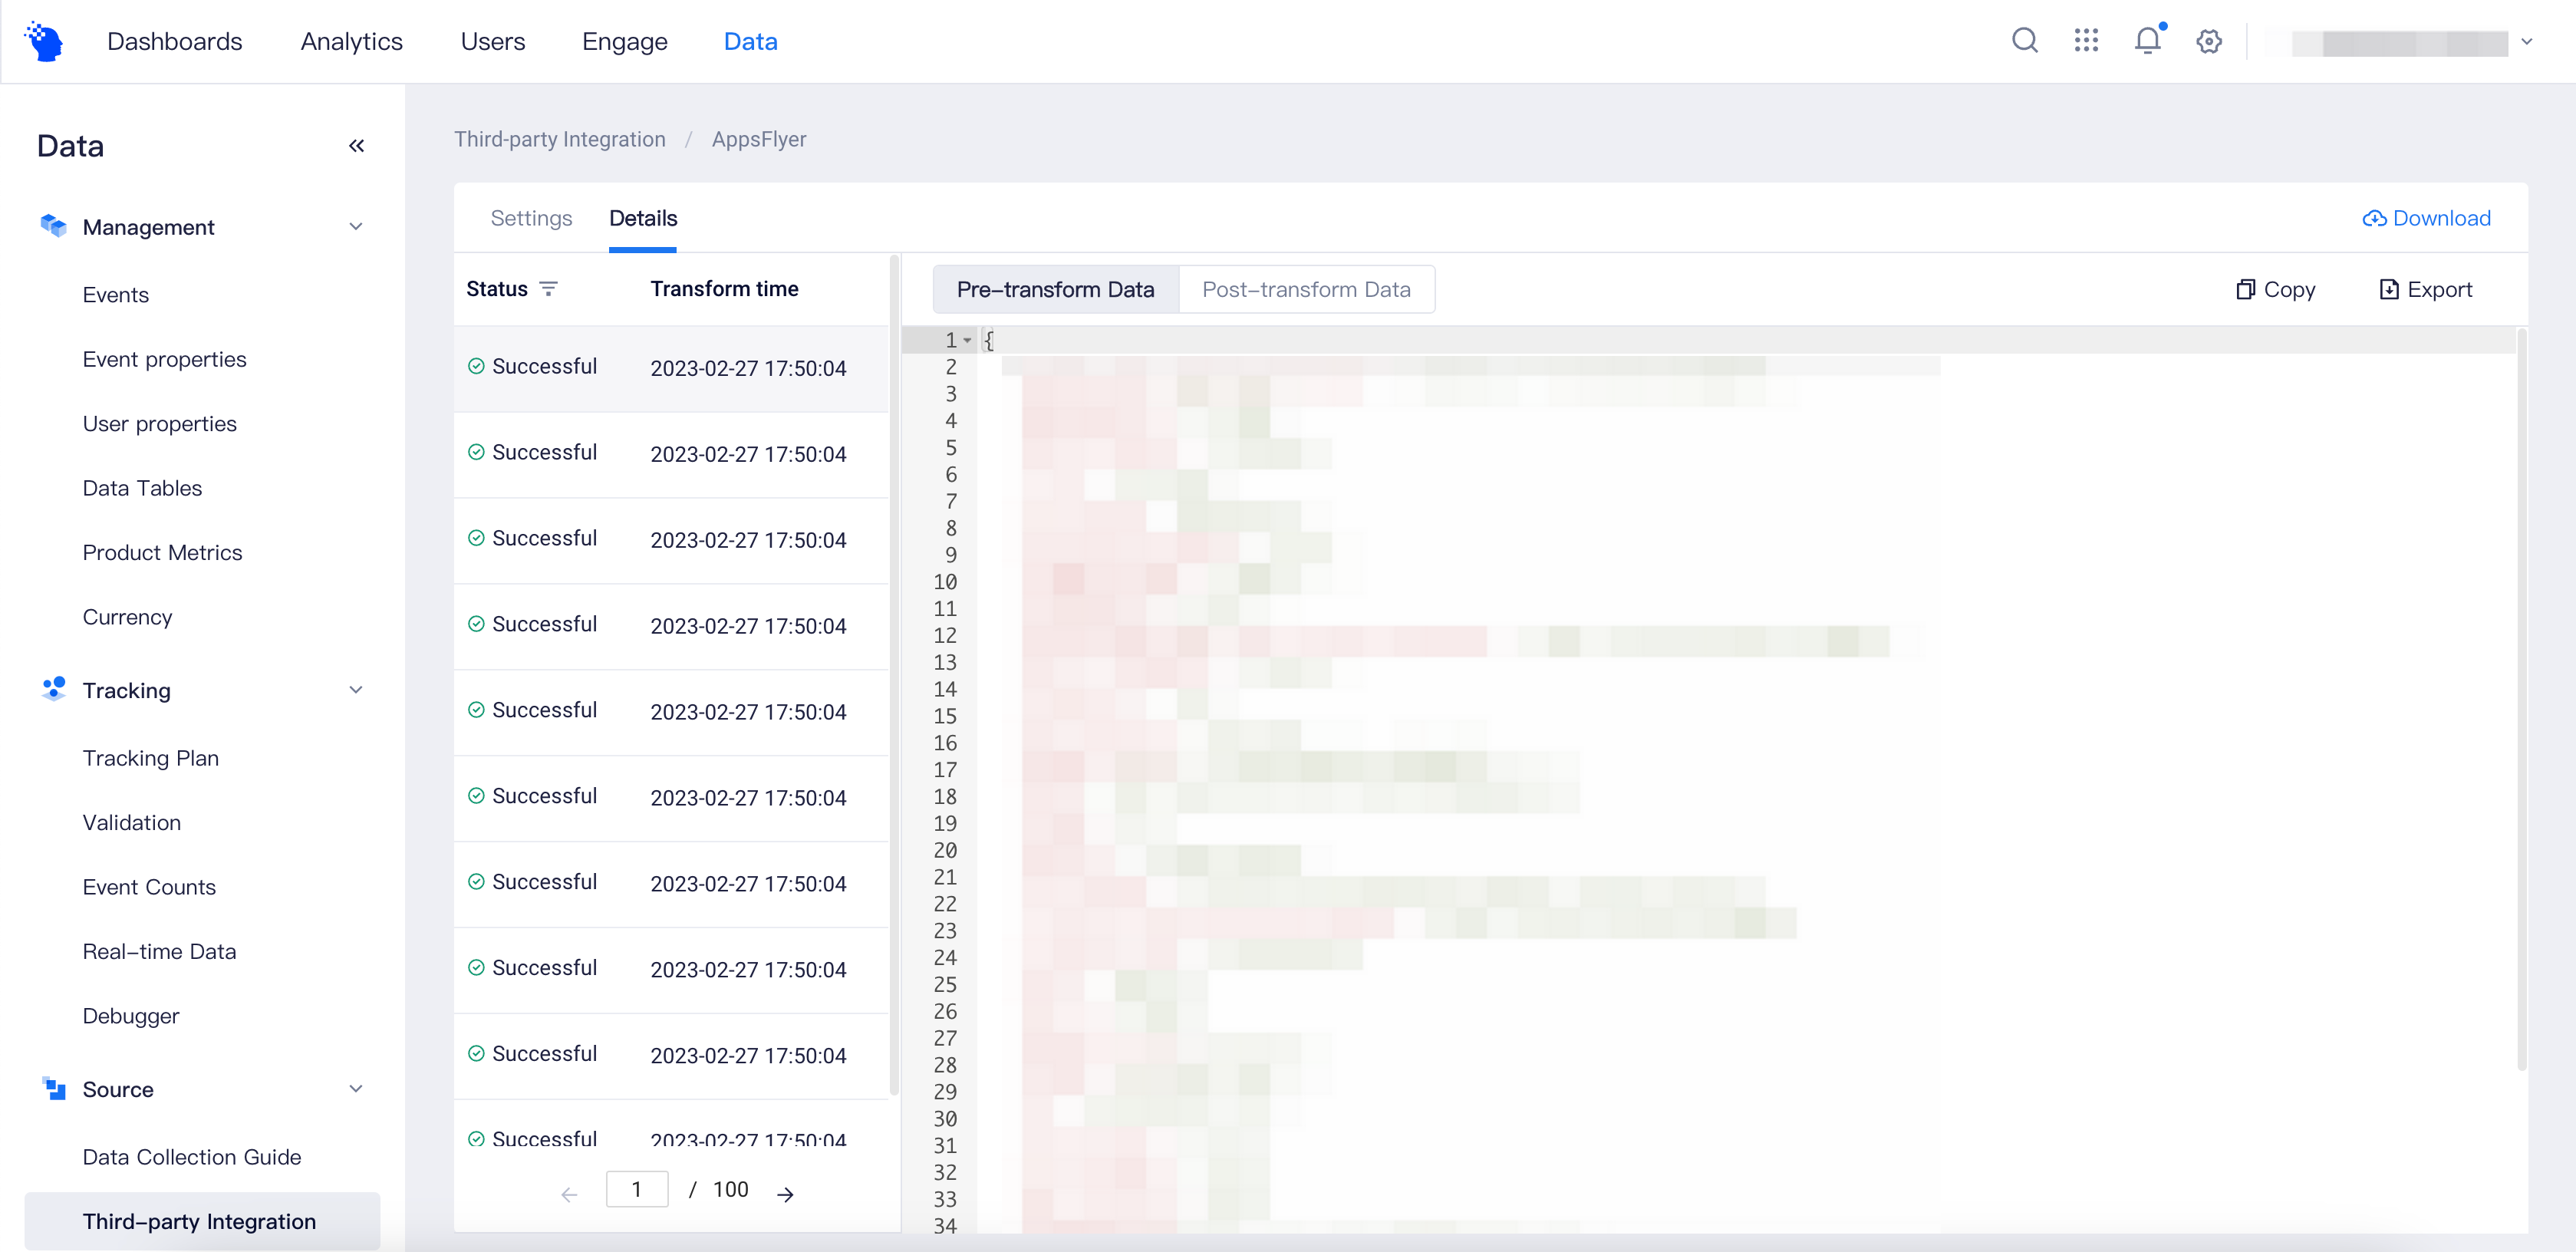Viewport: 2576px width, 1252px height.
Task: Export the pre-transform data
Action: point(2425,289)
